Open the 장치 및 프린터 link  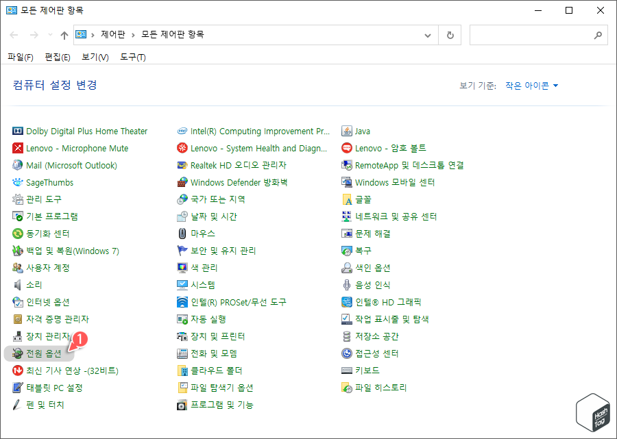217,336
